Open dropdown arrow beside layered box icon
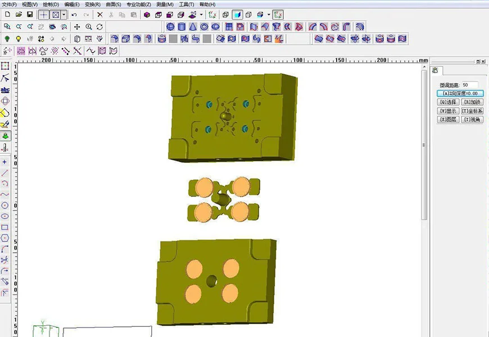Screen dimensions: 489x337 269,15
